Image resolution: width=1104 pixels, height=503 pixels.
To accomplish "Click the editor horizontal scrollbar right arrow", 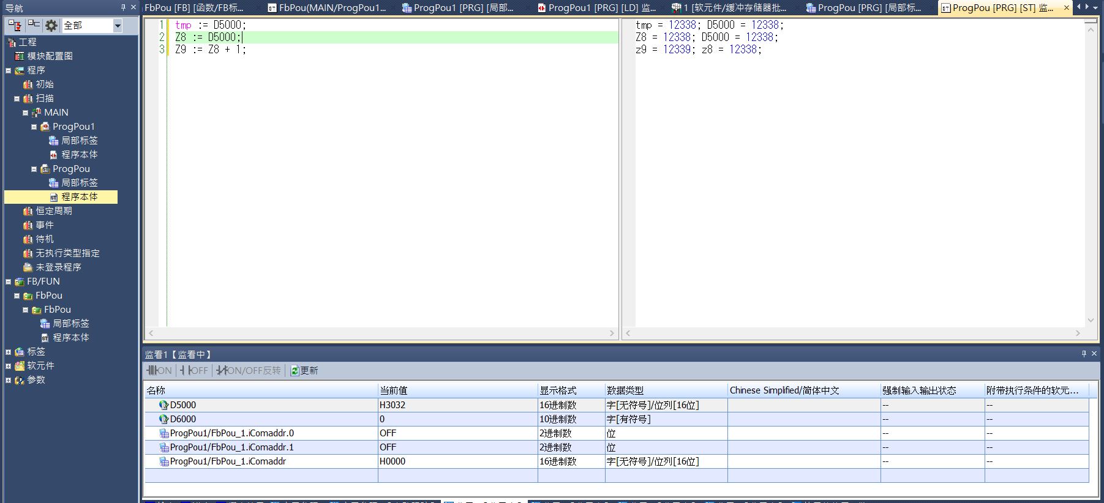I will tap(611, 333).
